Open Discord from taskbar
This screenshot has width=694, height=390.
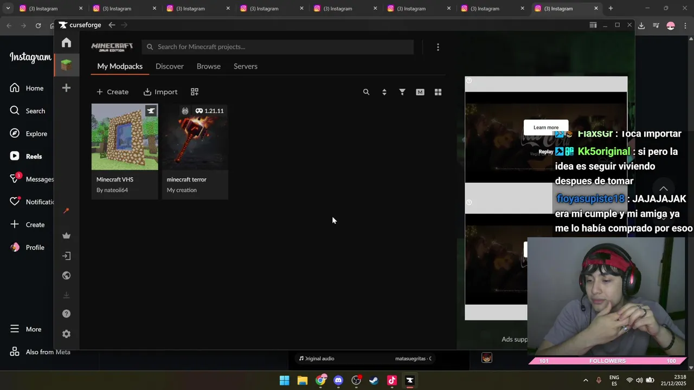tap(338, 380)
